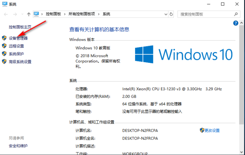245x155 pixels.
Task: Click the 查看有关计算机的基本信息 heading
Action: [99, 29]
